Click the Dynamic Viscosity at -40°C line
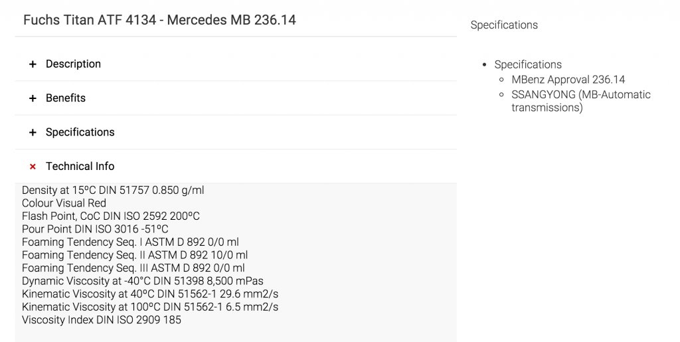This screenshot has width=680, height=342. tap(142, 281)
